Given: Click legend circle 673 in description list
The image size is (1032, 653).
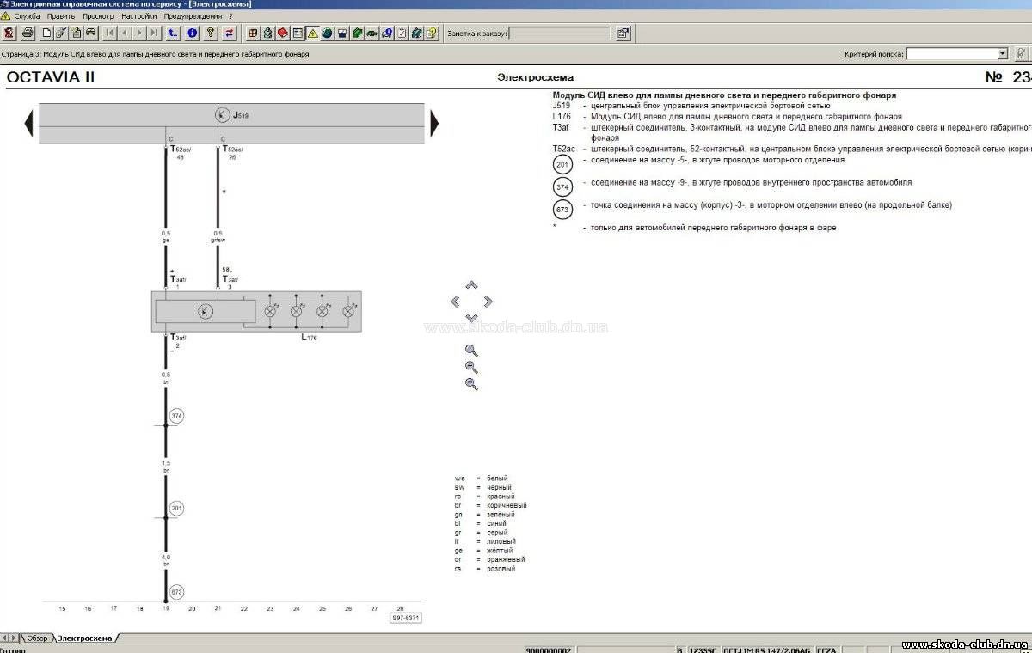Looking at the screenshot, I should pos(562,209).
